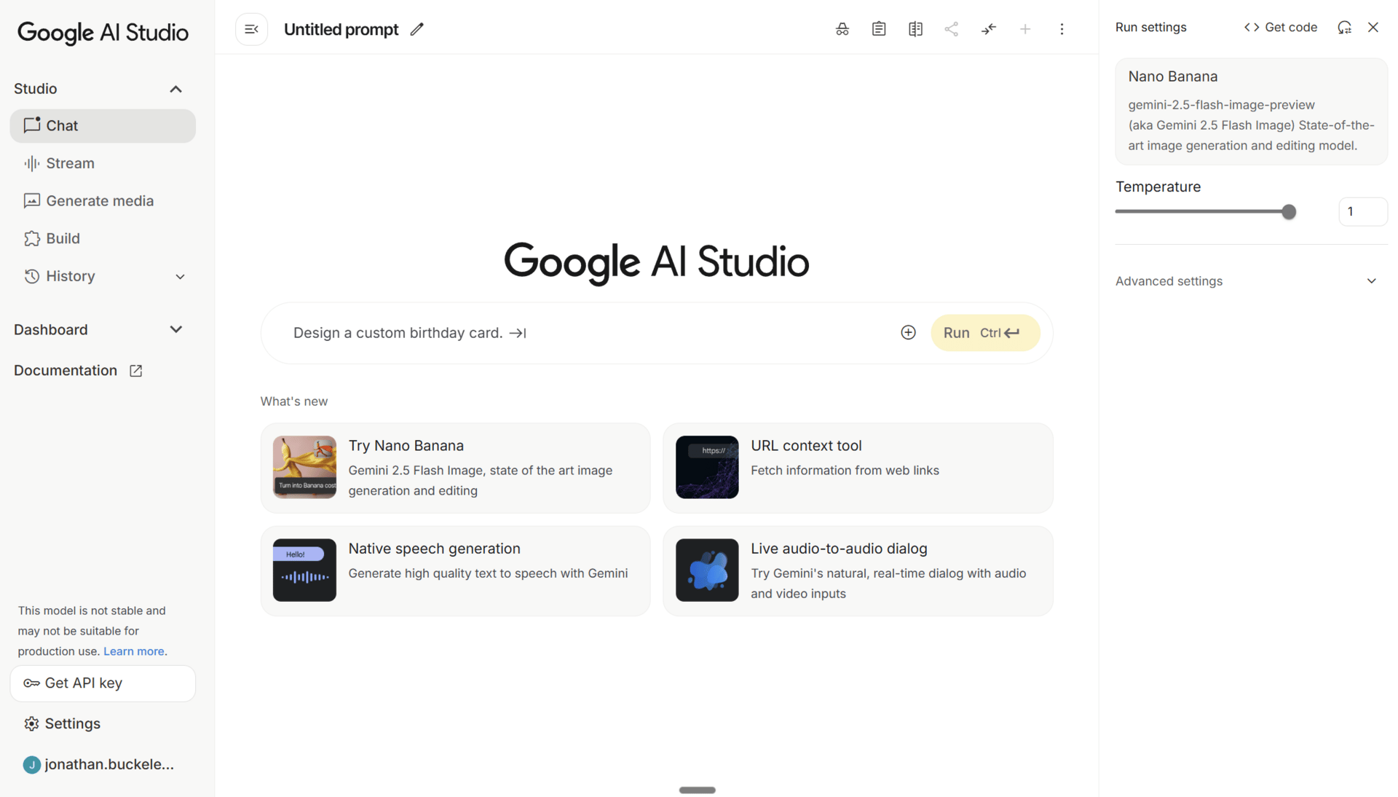Collapse the Studio section chevron

(x=175, y=89)
